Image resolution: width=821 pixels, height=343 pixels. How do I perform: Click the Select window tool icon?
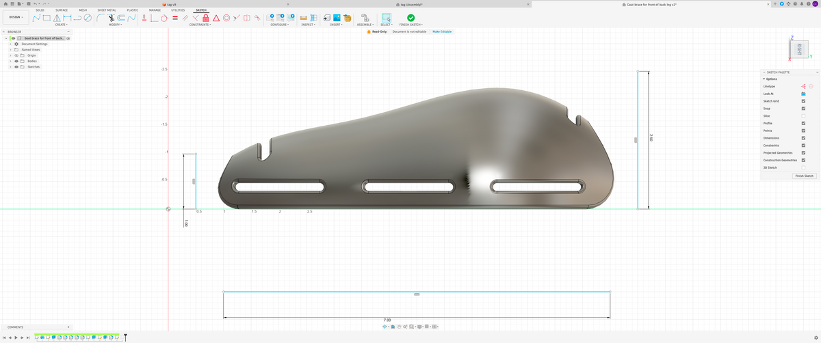click(x=386, y=18)
